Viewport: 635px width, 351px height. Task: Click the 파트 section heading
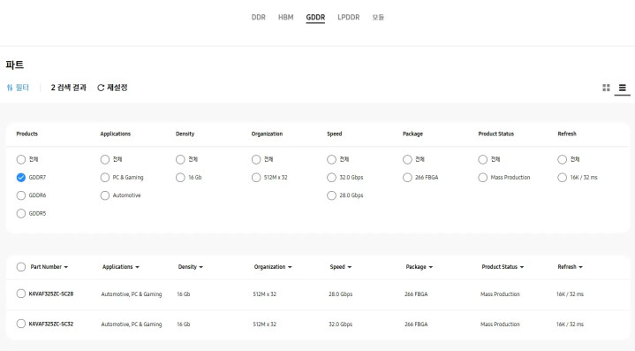click(15, 65)
